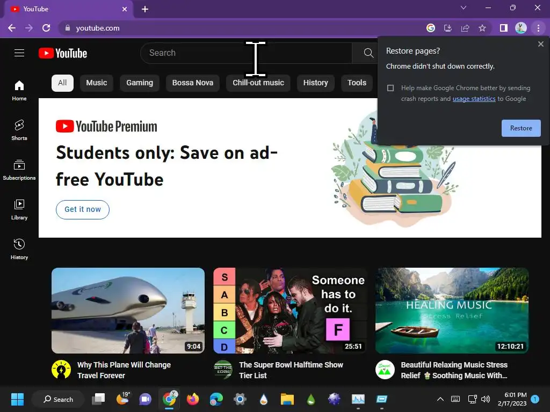Click the site lock icon
Screen dimensions: 550x412
68,28
